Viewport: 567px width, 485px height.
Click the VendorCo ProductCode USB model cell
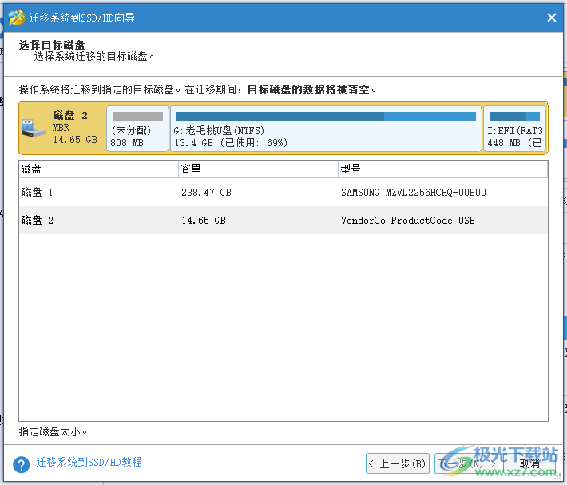407,221
